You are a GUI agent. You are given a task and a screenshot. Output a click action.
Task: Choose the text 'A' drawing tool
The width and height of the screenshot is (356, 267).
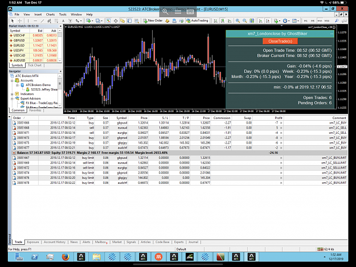point(63,21)
